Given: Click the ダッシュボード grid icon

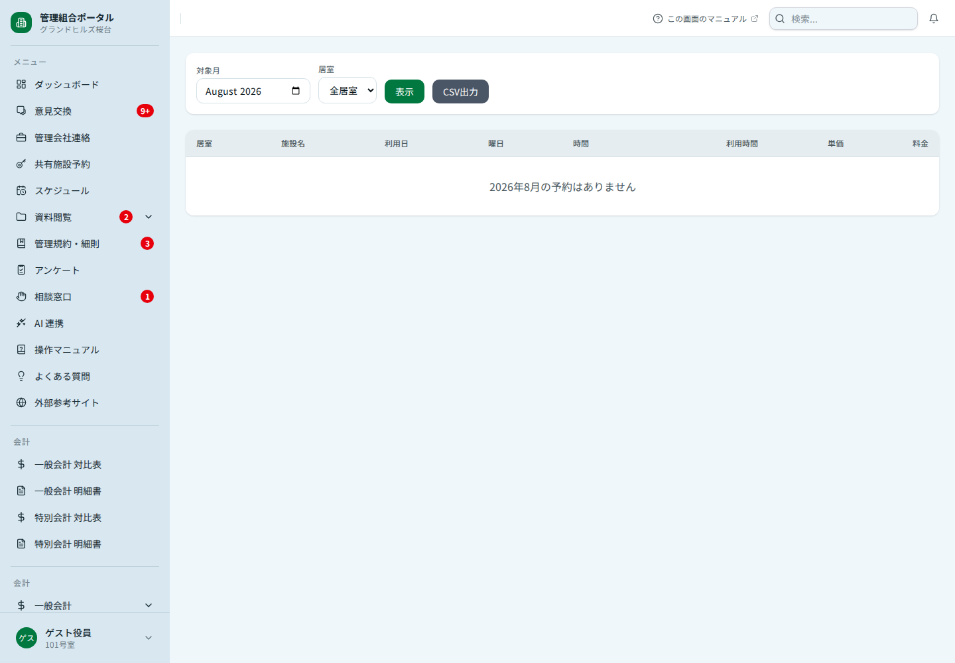Looking at the screenshot, I should (21, 84).
